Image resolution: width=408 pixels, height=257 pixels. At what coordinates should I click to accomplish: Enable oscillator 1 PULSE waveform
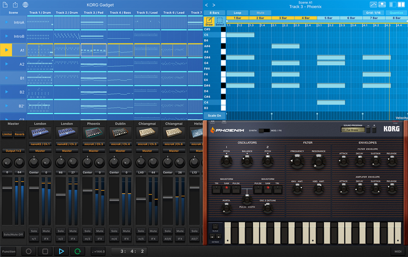click(x=236, y=189)
